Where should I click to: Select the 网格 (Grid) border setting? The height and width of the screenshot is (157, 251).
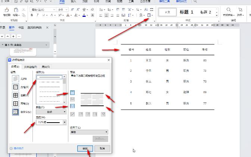(16, 104)
